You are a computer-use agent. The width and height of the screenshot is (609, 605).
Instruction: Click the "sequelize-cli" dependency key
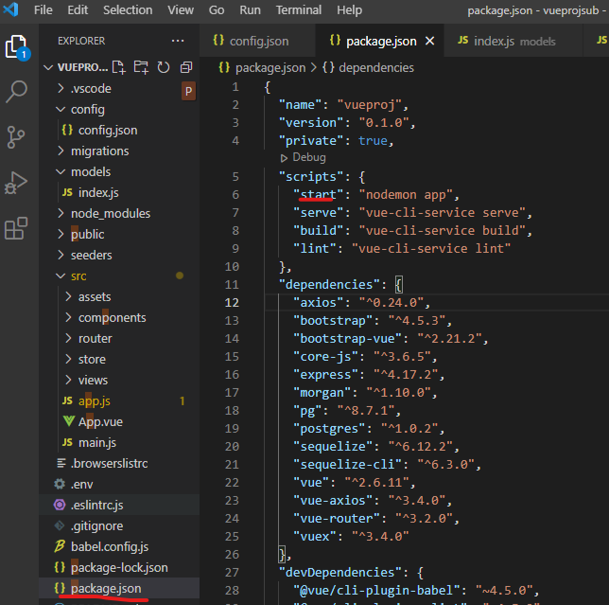347,464
